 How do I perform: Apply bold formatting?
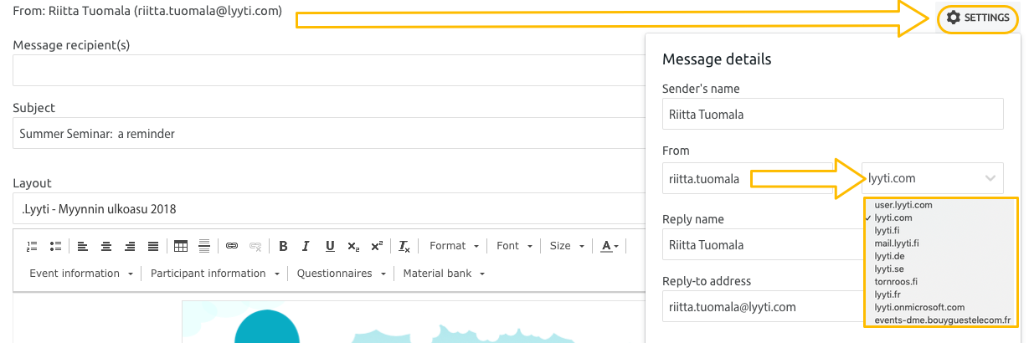coord(283,246)
